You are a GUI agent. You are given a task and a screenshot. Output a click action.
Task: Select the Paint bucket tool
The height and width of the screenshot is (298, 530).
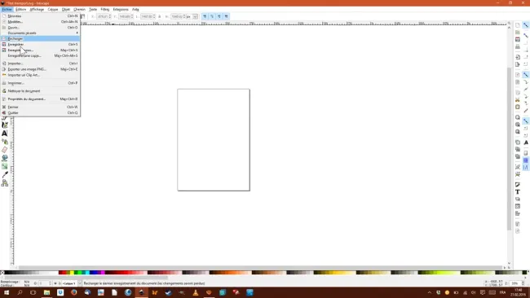(5, 158)
